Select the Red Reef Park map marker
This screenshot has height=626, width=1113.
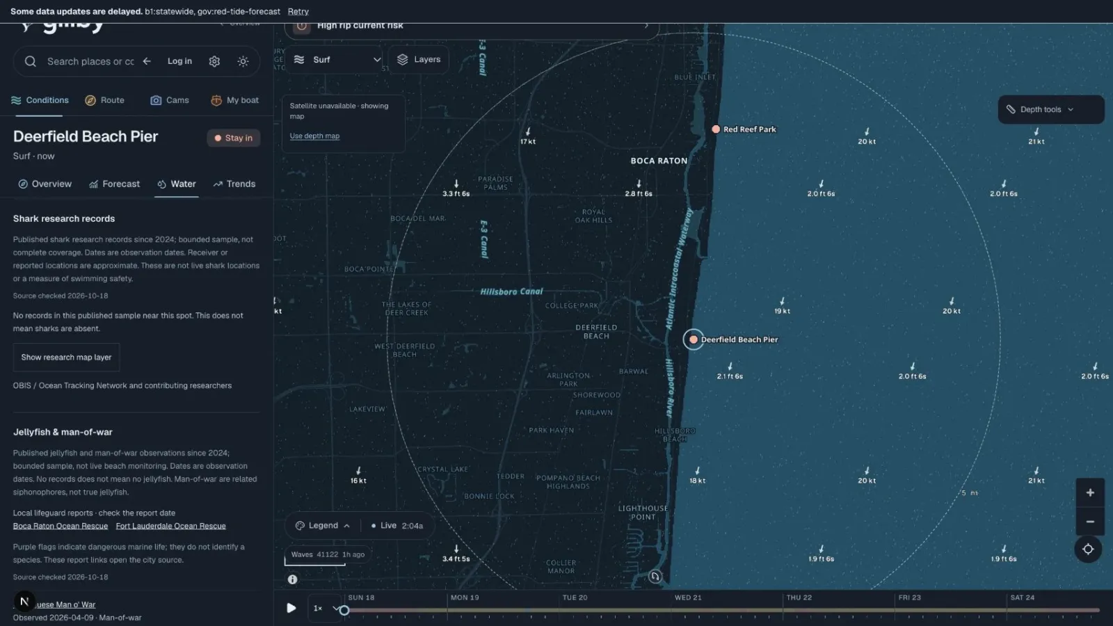point(716,129)
